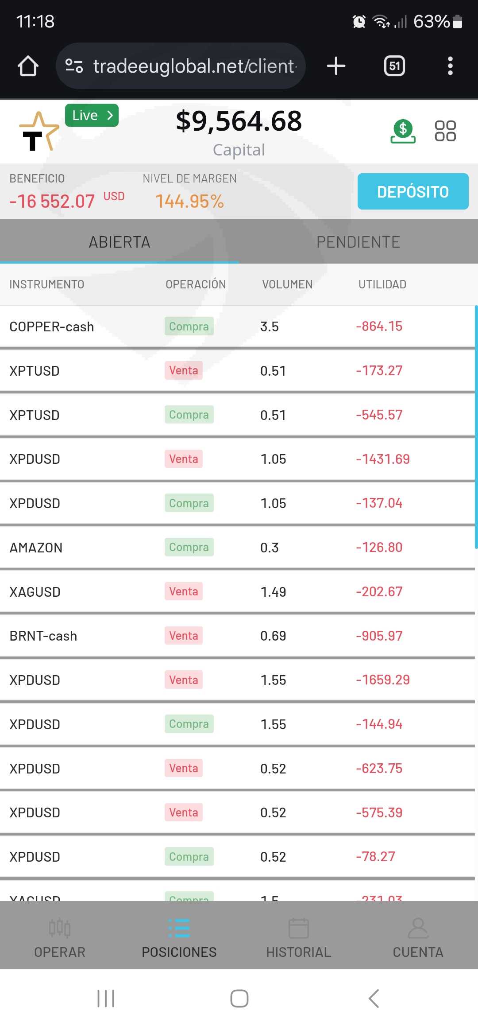Tap the browser home icon
478x1026 pixels.
28,66
